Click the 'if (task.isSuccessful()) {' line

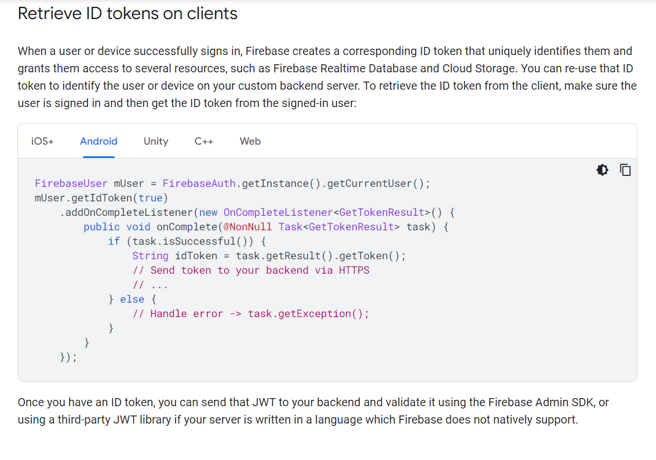[187, 241]
